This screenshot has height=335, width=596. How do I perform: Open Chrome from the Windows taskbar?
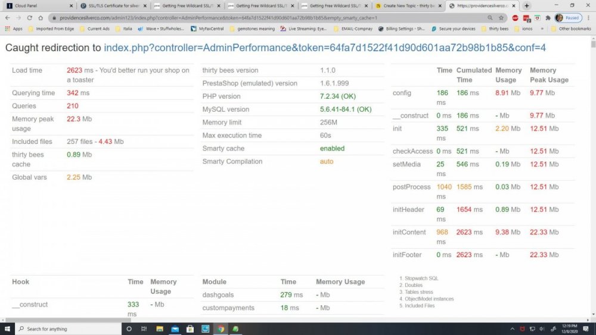pyautogui.click(x=221, y=328)
